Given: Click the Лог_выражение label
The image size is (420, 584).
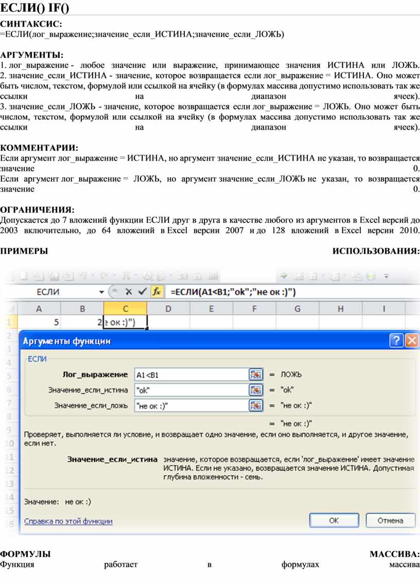Looking at the screenshot, I should 95,375.
